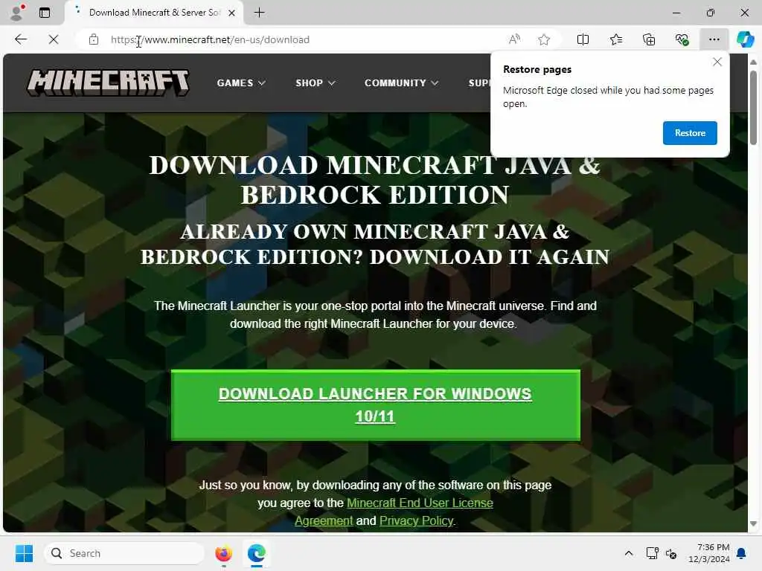
Task: Click the Restore button
Action: coord(690,133)
